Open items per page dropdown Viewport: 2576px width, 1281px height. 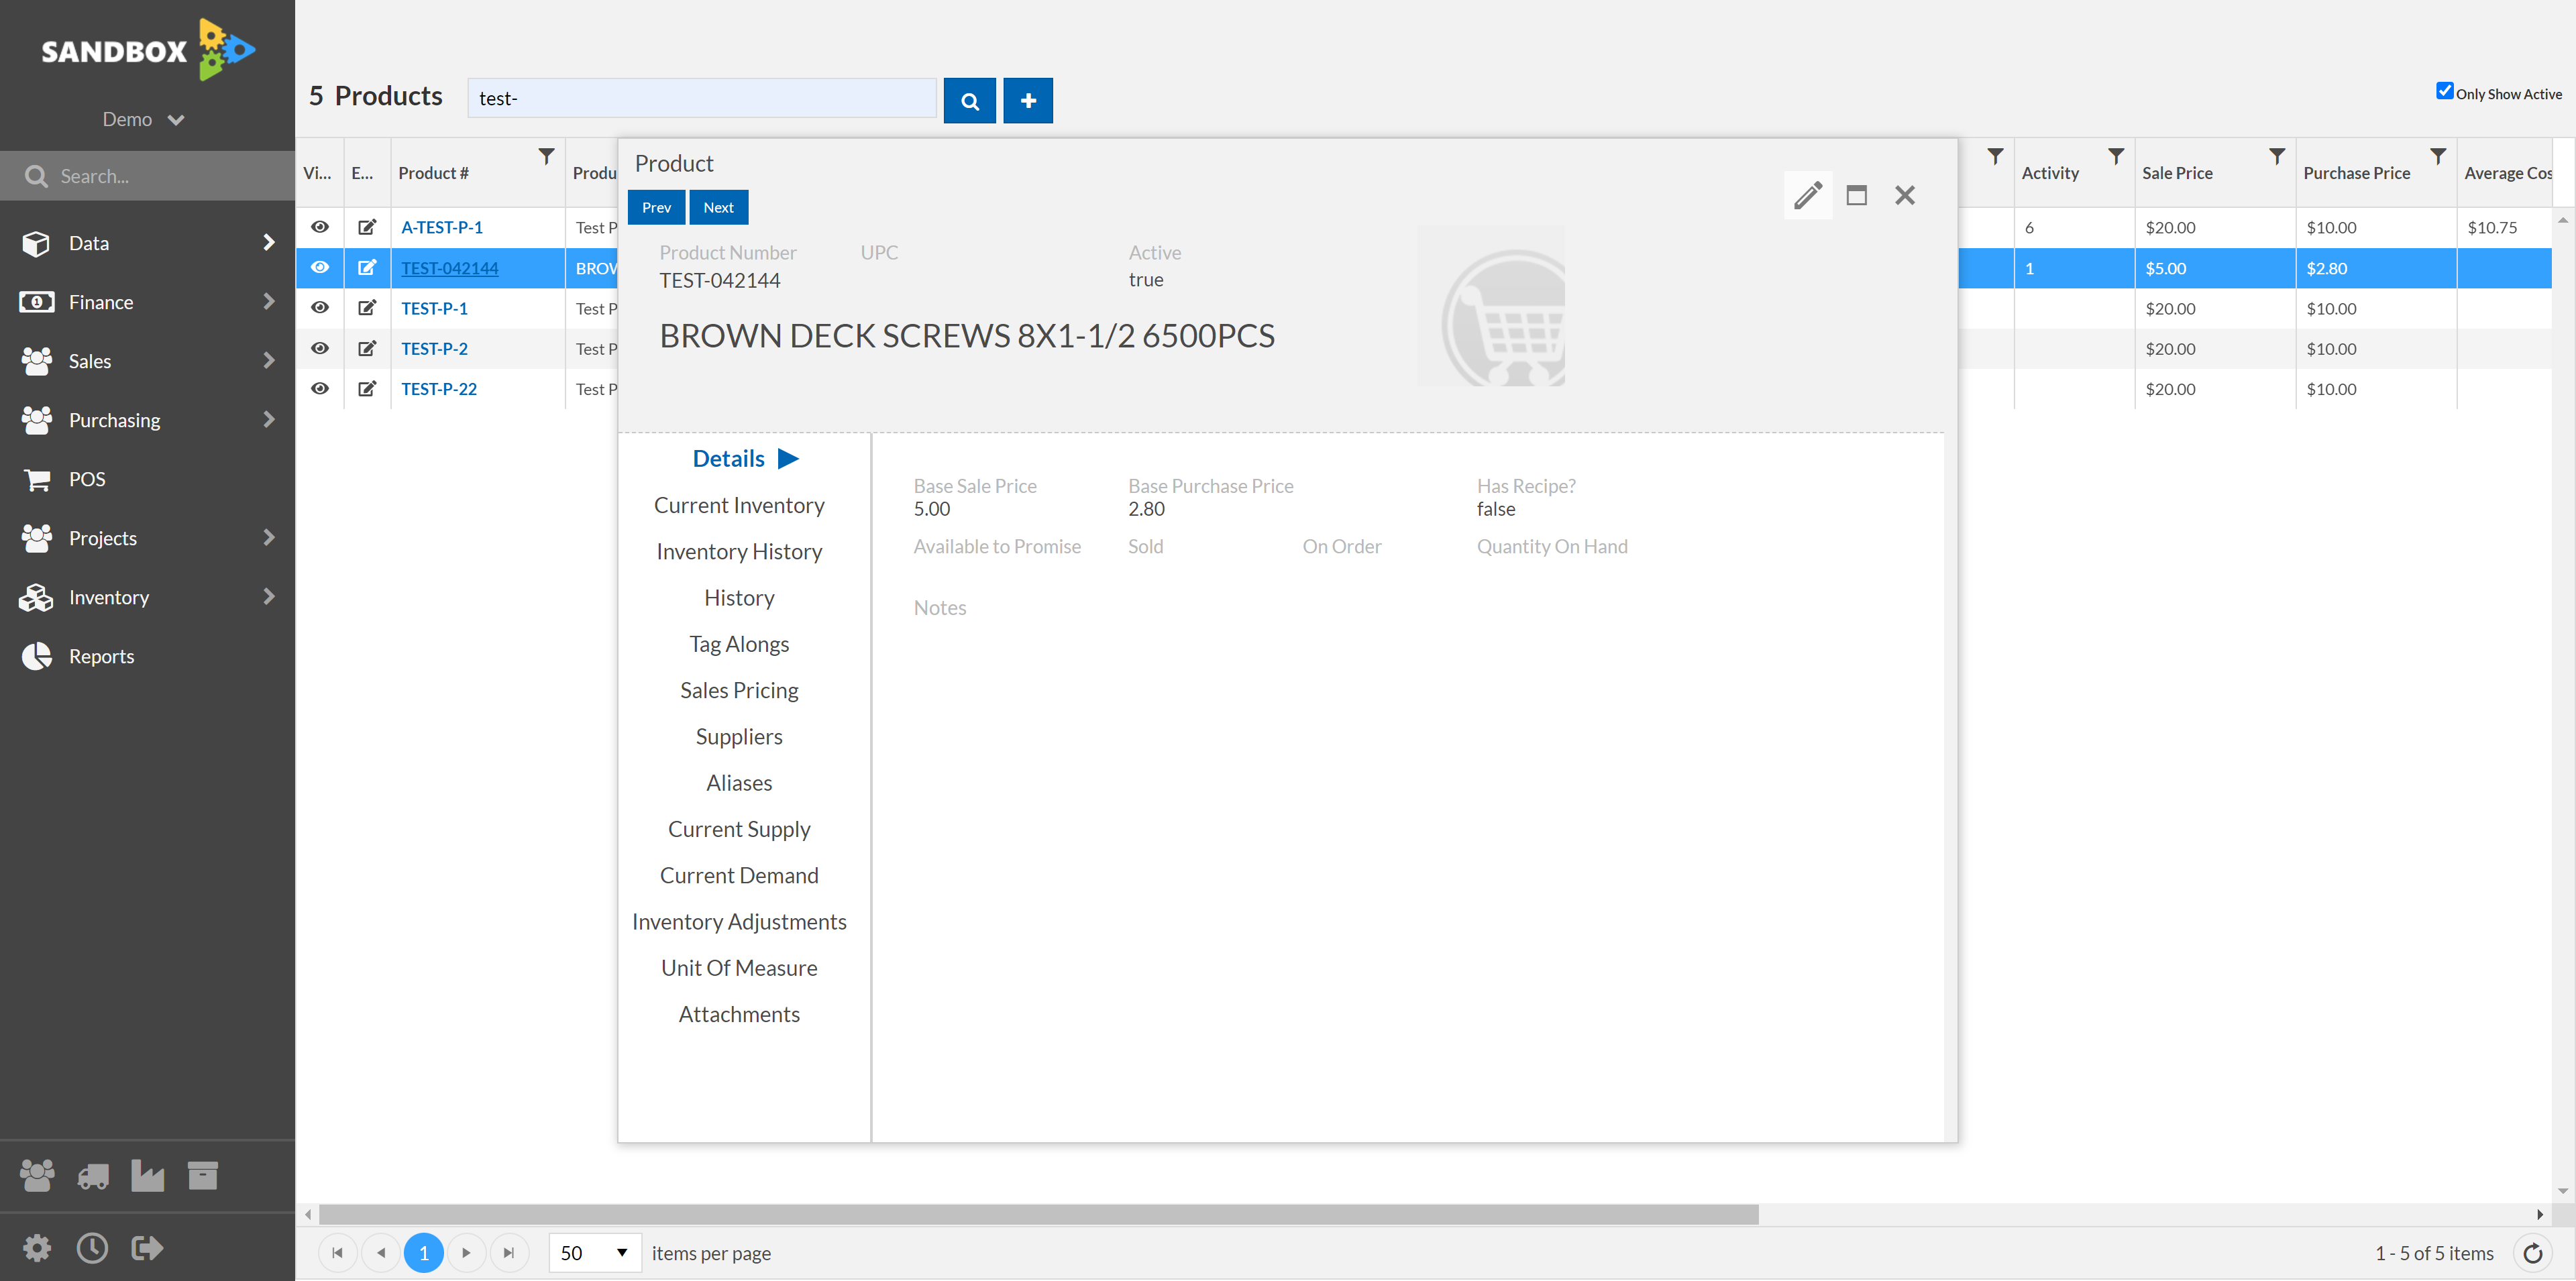pos(595,1253)
